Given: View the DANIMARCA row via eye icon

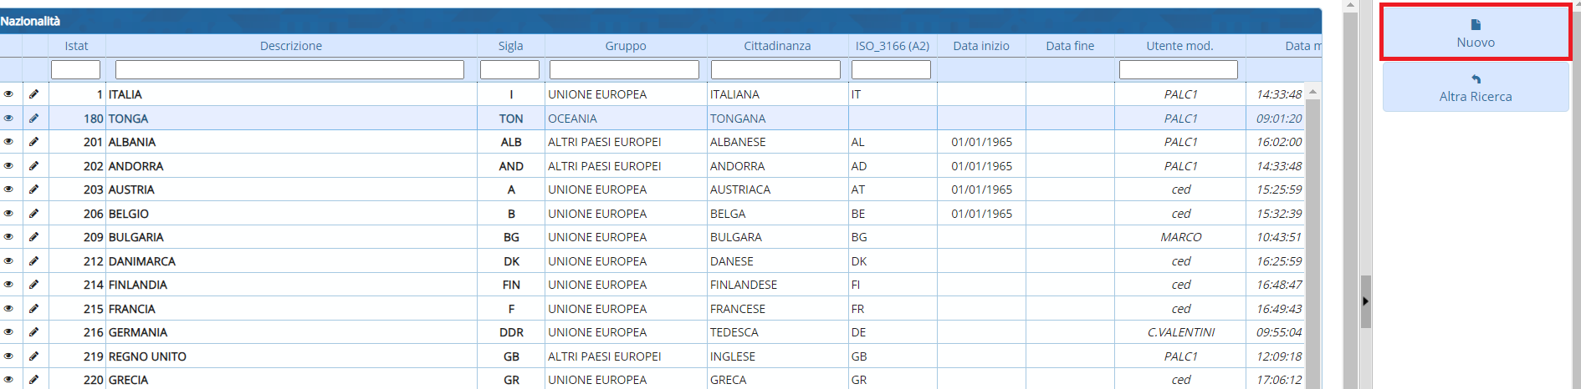Looking at the screenshot, I should 9,261.
